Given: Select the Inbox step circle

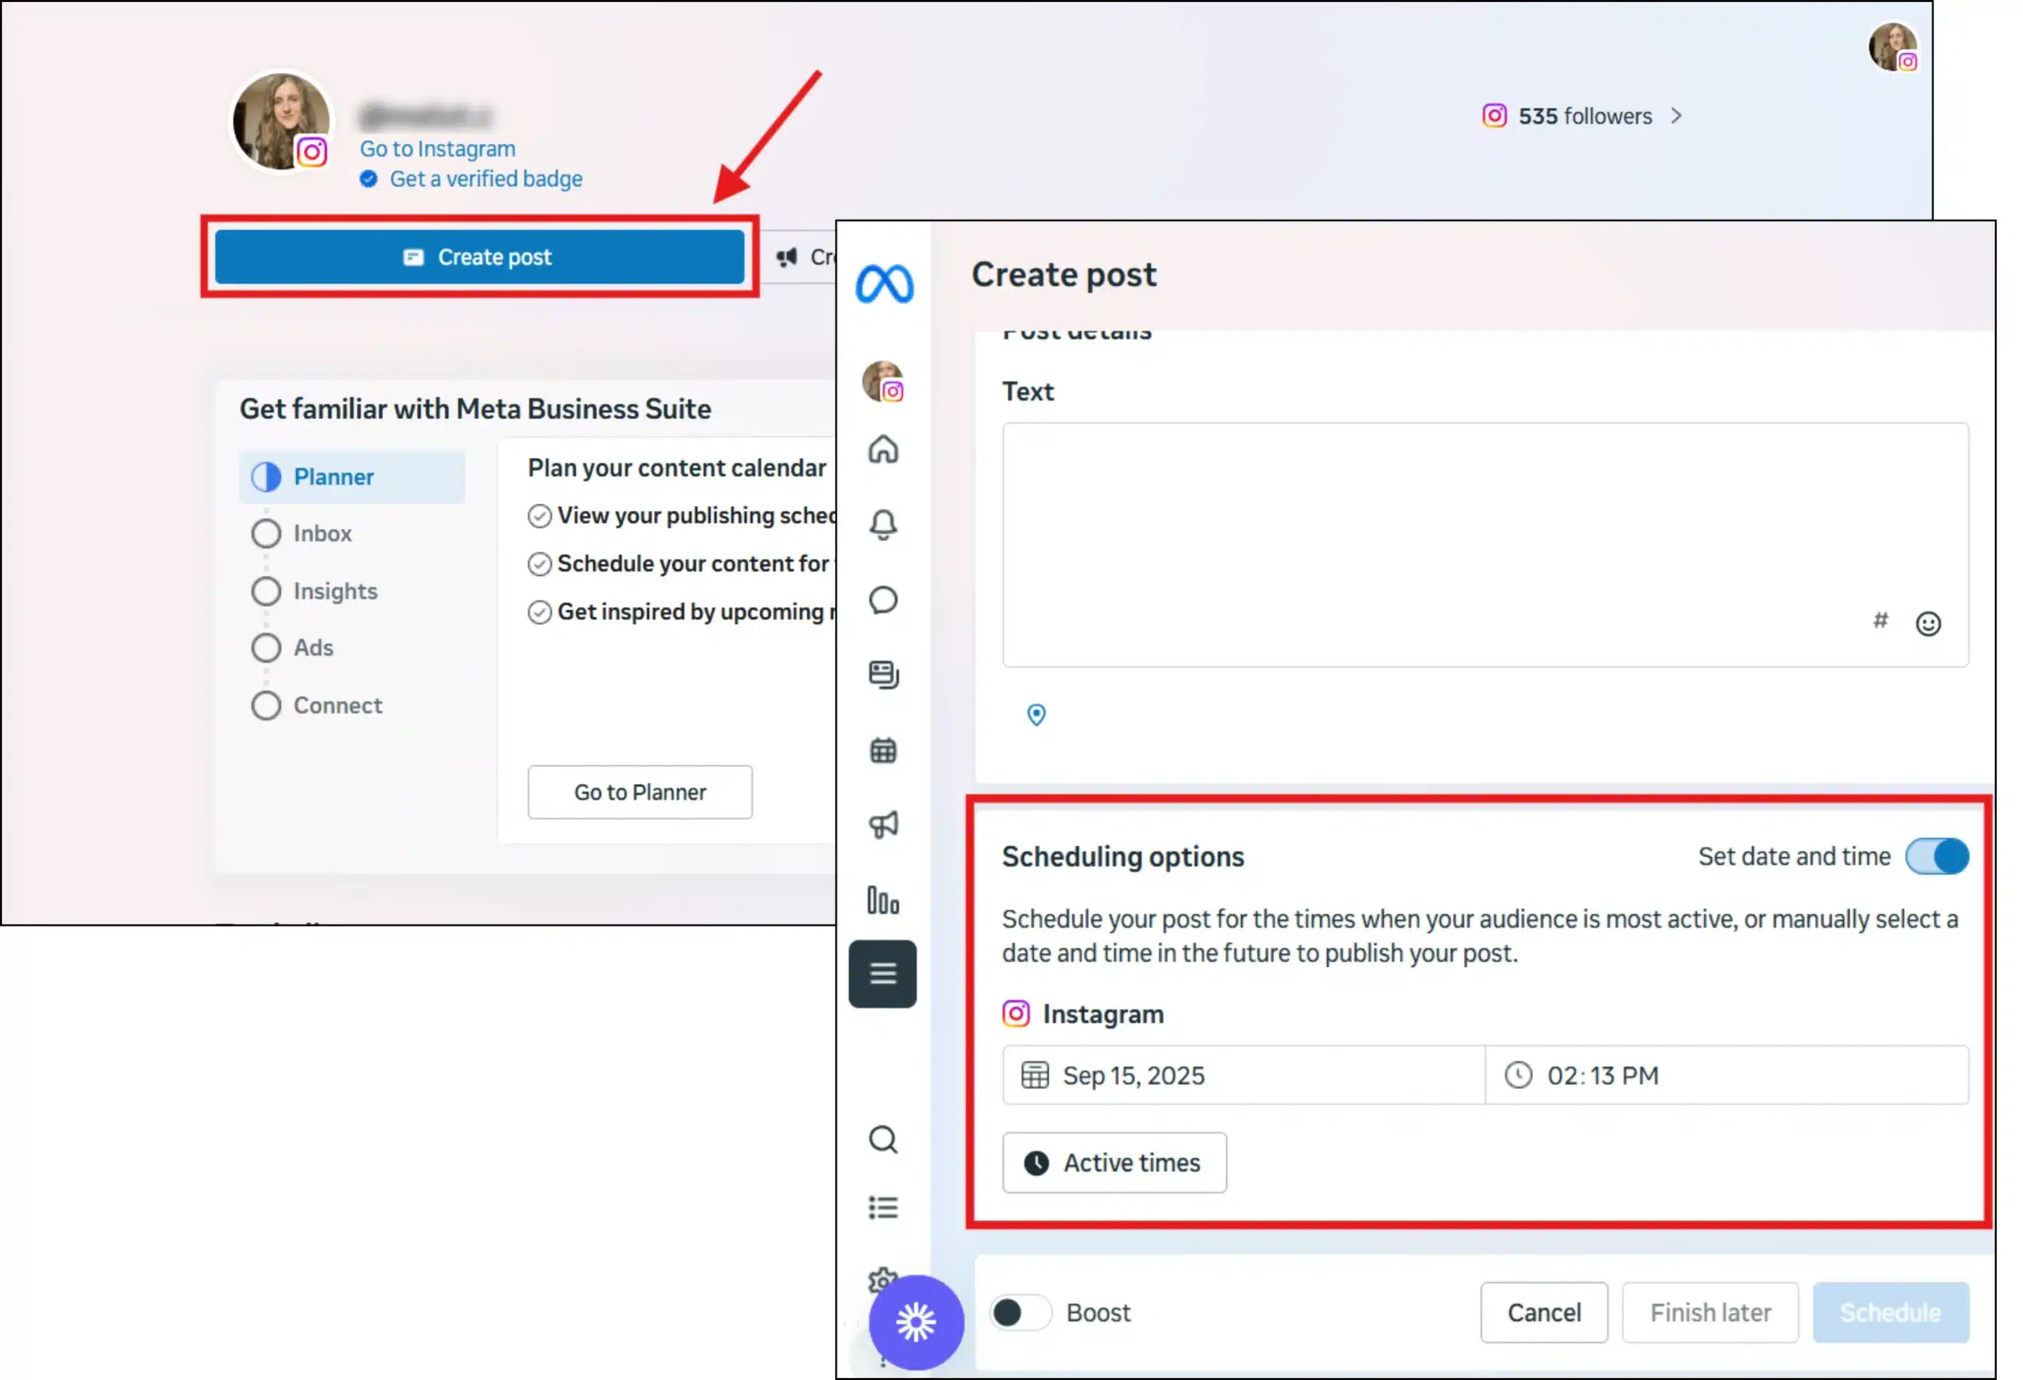Looking at the screenshot, I should tap(266, 534).
